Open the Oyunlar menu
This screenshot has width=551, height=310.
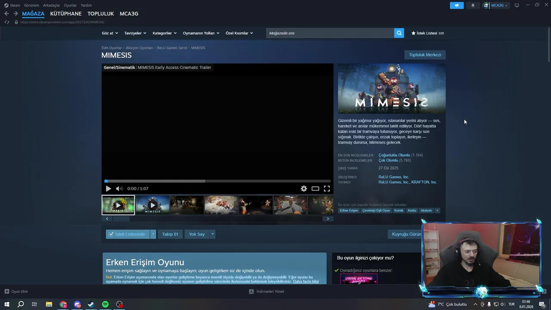pos(71,5)
